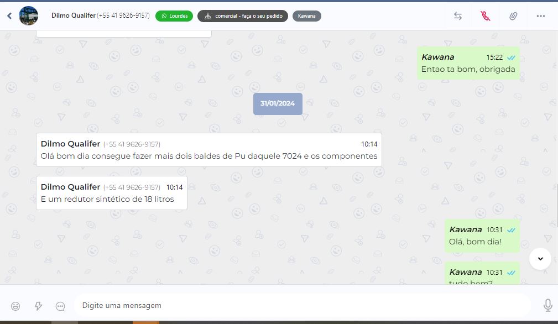Attach a file with the paperclip icon
This screenshot has height=324, width=558.
point(513,16)
